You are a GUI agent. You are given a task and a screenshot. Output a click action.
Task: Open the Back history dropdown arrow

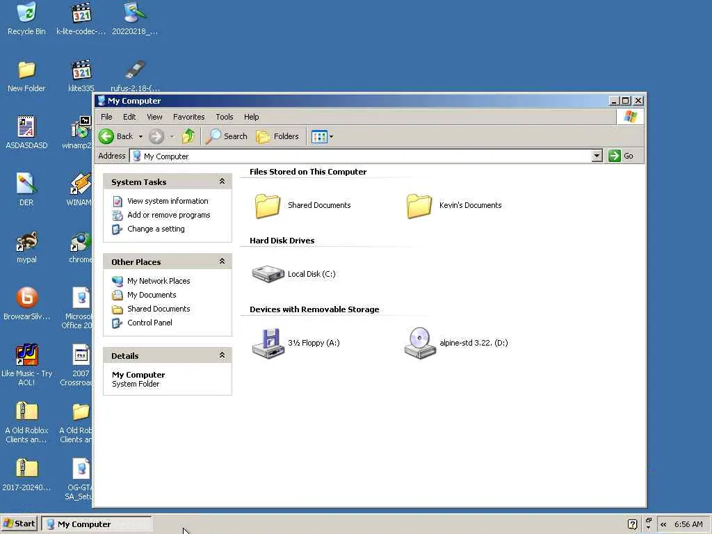pos(140,136)
